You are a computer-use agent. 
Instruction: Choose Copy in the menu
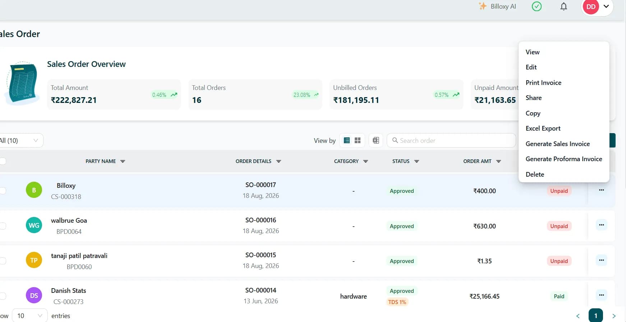point(564,113)
